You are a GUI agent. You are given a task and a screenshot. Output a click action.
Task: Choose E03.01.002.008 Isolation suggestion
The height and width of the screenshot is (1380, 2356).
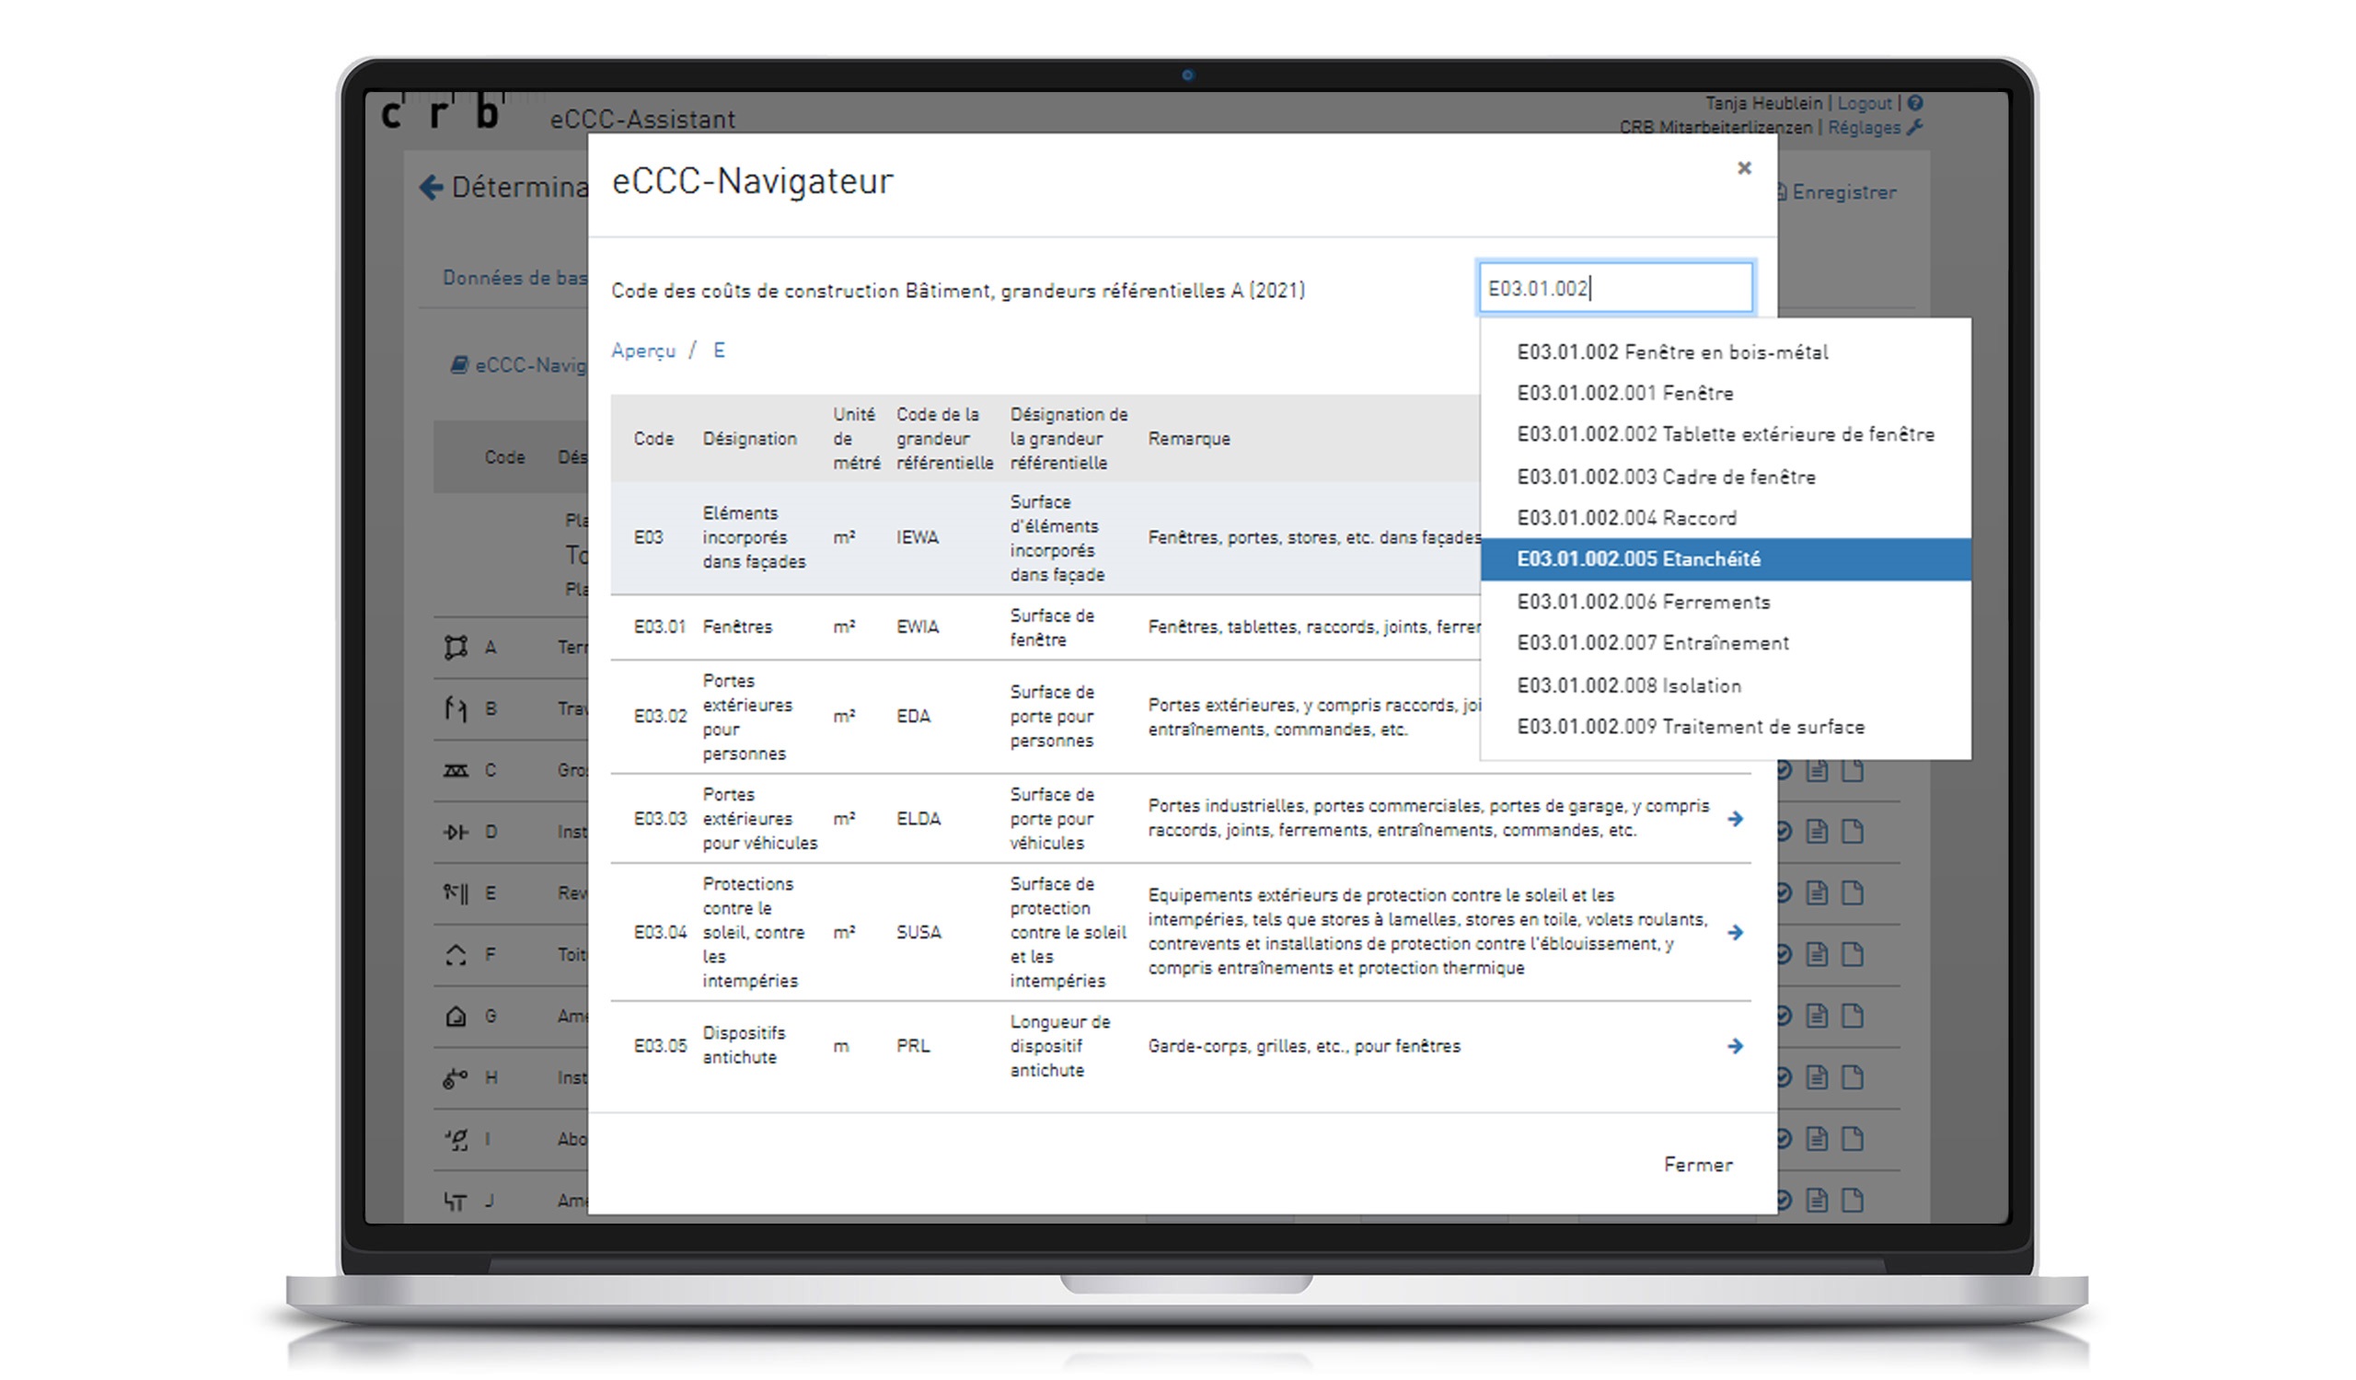[x=1726, y=685]
